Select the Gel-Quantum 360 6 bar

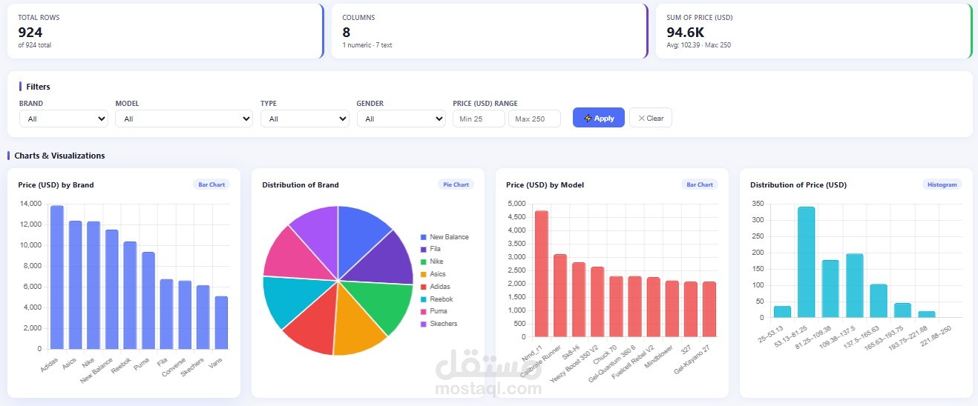635,307
